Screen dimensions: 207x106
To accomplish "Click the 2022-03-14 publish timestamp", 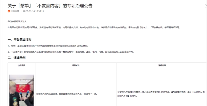I will pos(33,11).
